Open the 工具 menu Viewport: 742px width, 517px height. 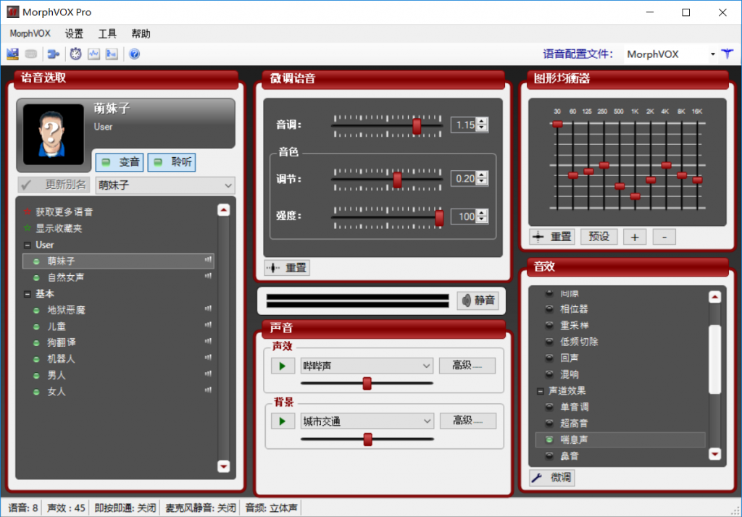click(x=107, y=33)
